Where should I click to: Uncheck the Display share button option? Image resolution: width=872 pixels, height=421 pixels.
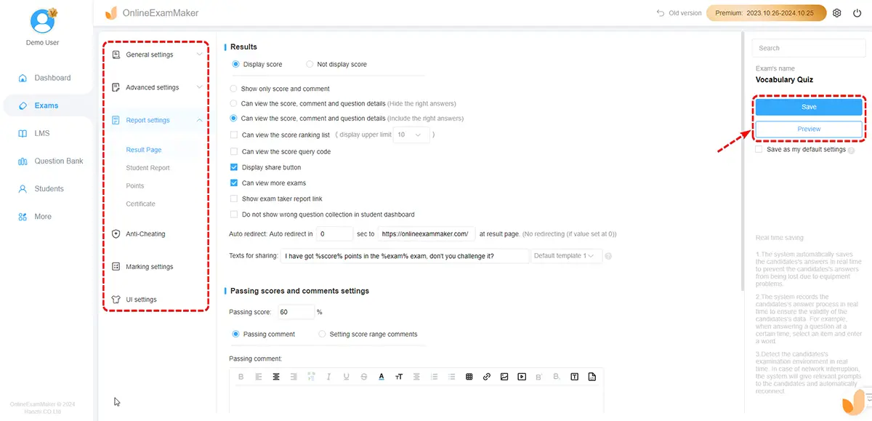pos(234,167)
